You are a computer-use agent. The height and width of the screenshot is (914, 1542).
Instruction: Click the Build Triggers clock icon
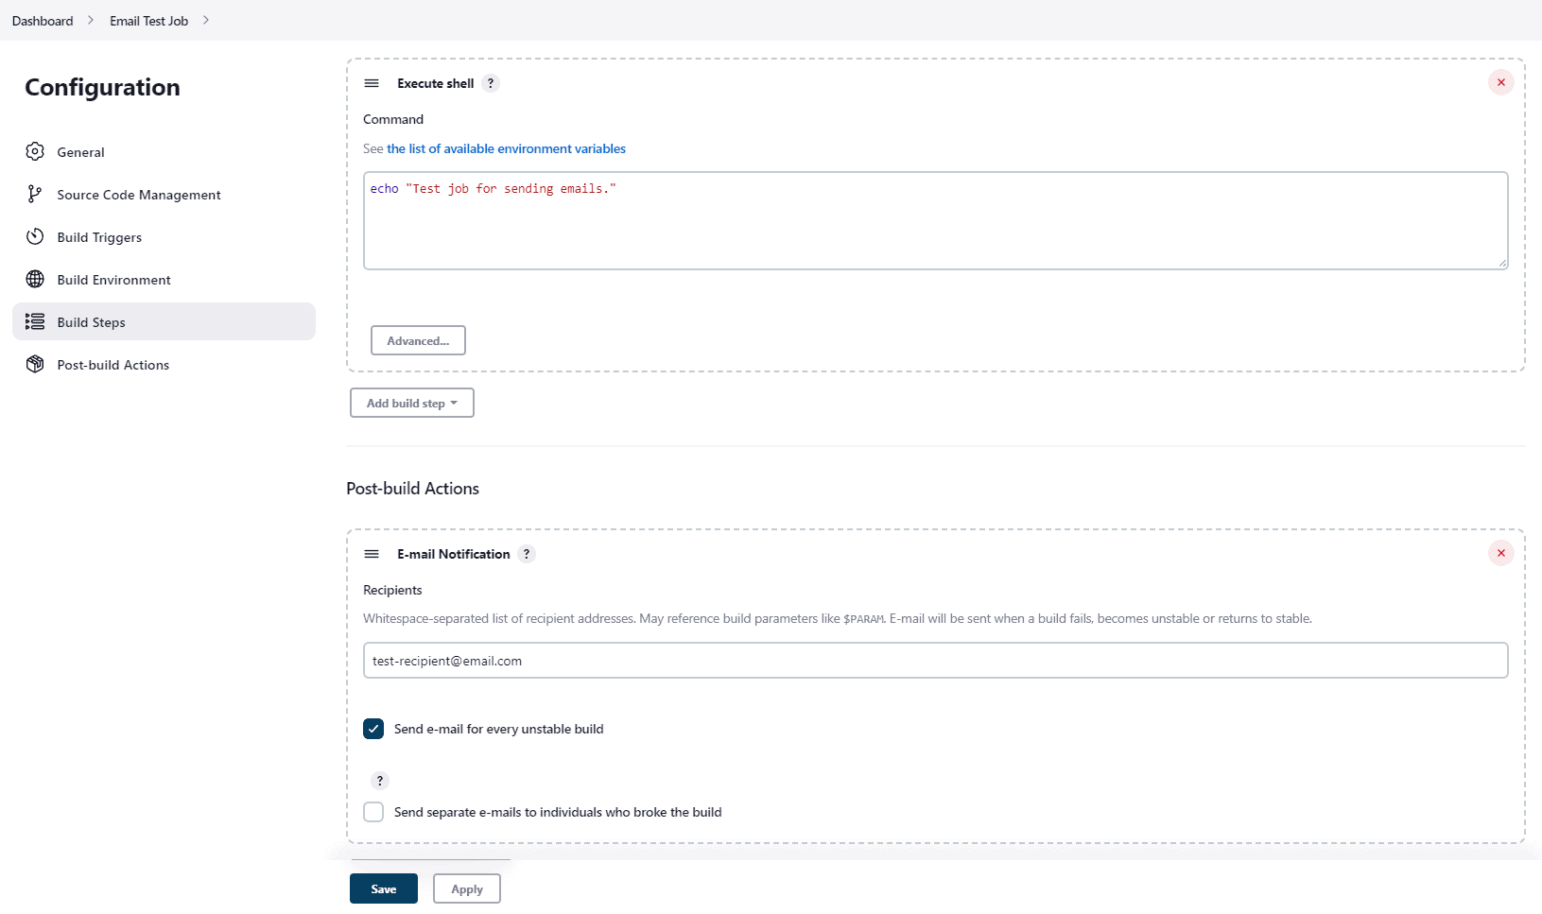[x=35, y=236]
